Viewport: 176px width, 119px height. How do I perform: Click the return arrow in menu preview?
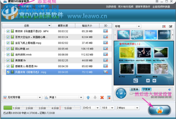click(x=136, y=81)
